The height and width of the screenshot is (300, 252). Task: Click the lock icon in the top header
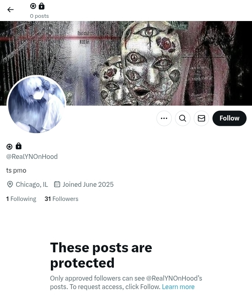coord(42,6)
